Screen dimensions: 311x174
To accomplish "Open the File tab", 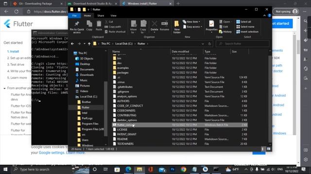I will [x=74, y=15].
